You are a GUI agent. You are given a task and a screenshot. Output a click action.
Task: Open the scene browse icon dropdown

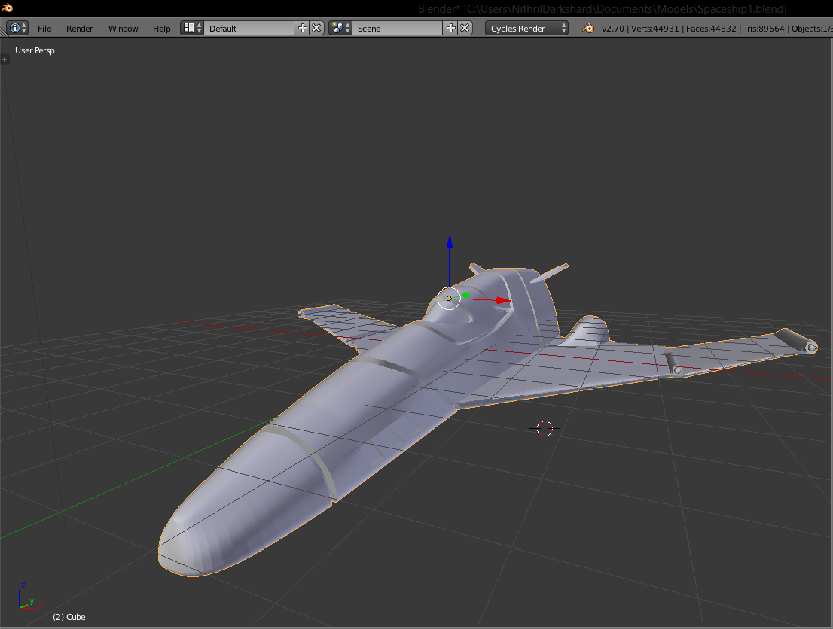(340, 28)
